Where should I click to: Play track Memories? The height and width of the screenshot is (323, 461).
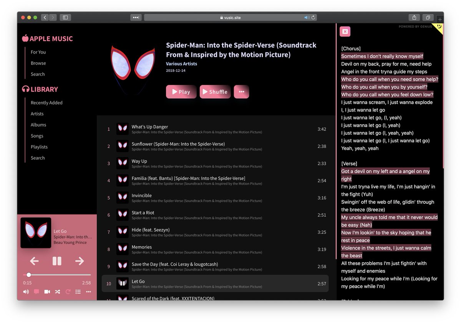tap(215, 249)
